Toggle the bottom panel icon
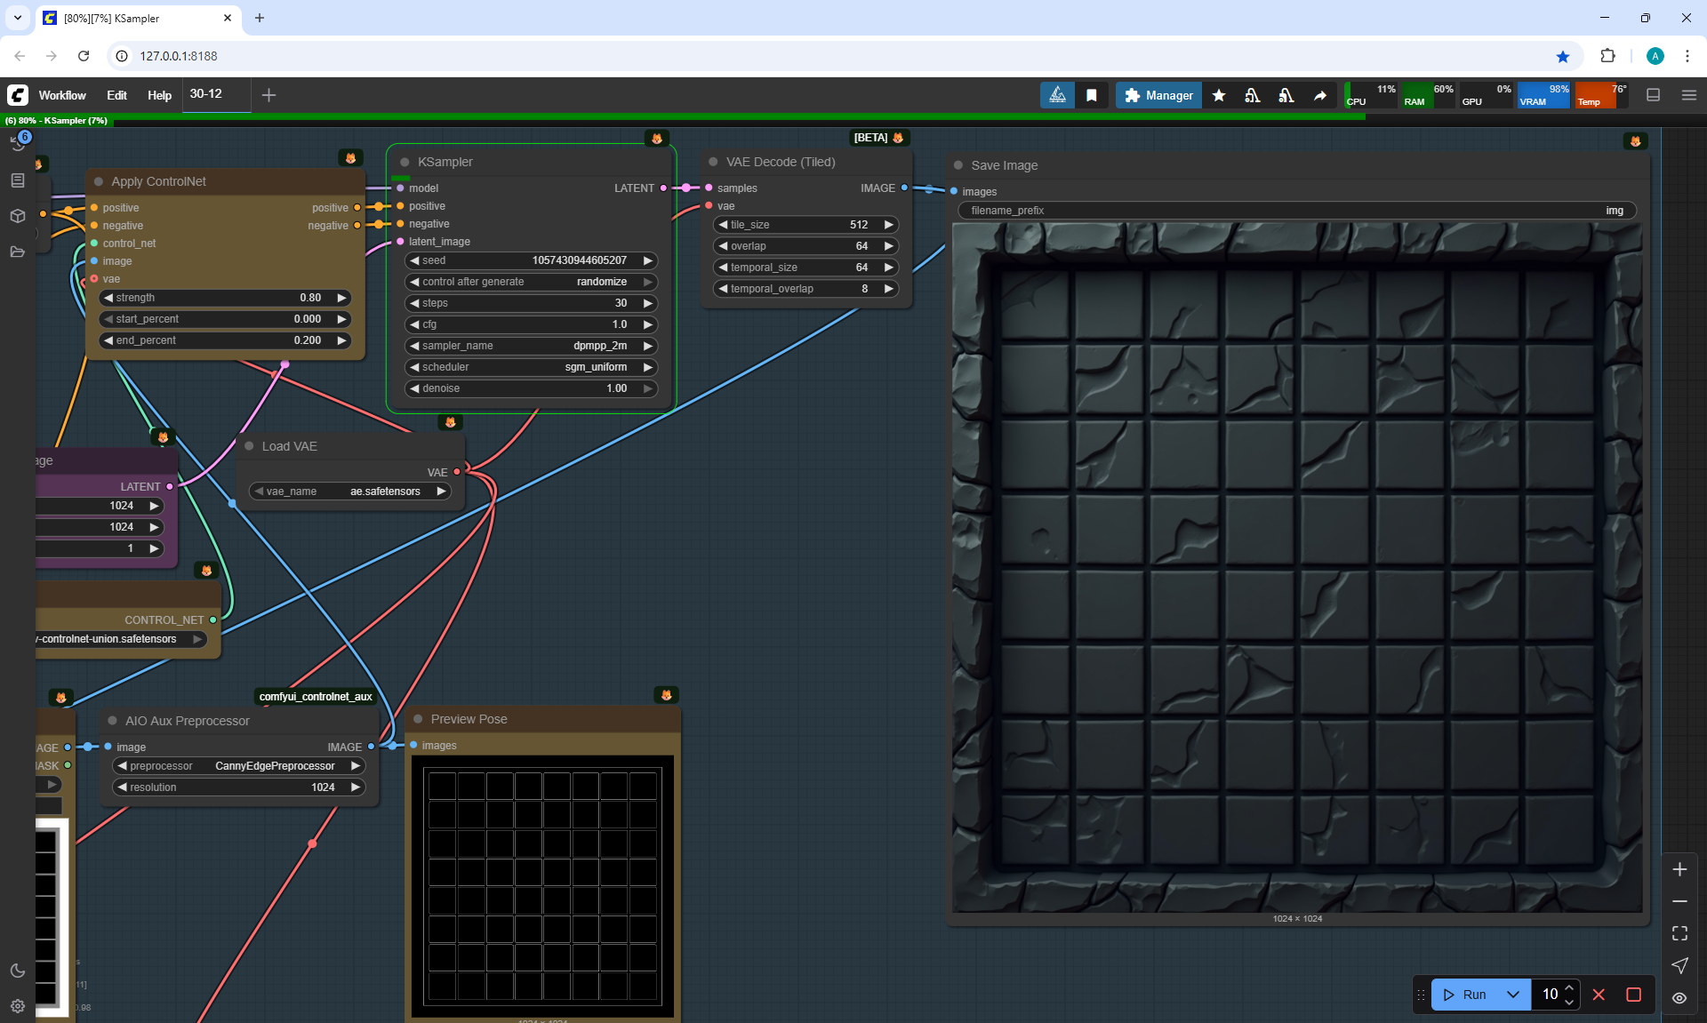 1654,95
